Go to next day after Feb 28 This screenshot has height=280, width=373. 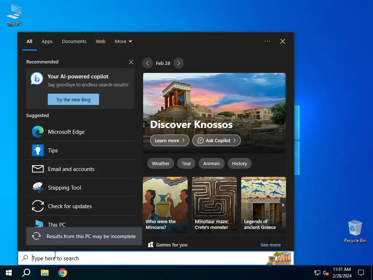pyautogui.click(x=178, y=63)
